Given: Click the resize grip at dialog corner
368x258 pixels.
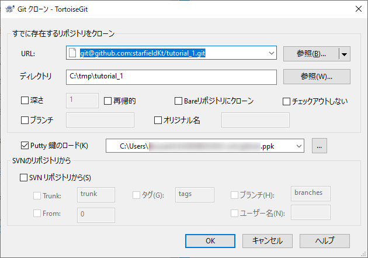Looking at the screenshot, I should tap(364, 254).
